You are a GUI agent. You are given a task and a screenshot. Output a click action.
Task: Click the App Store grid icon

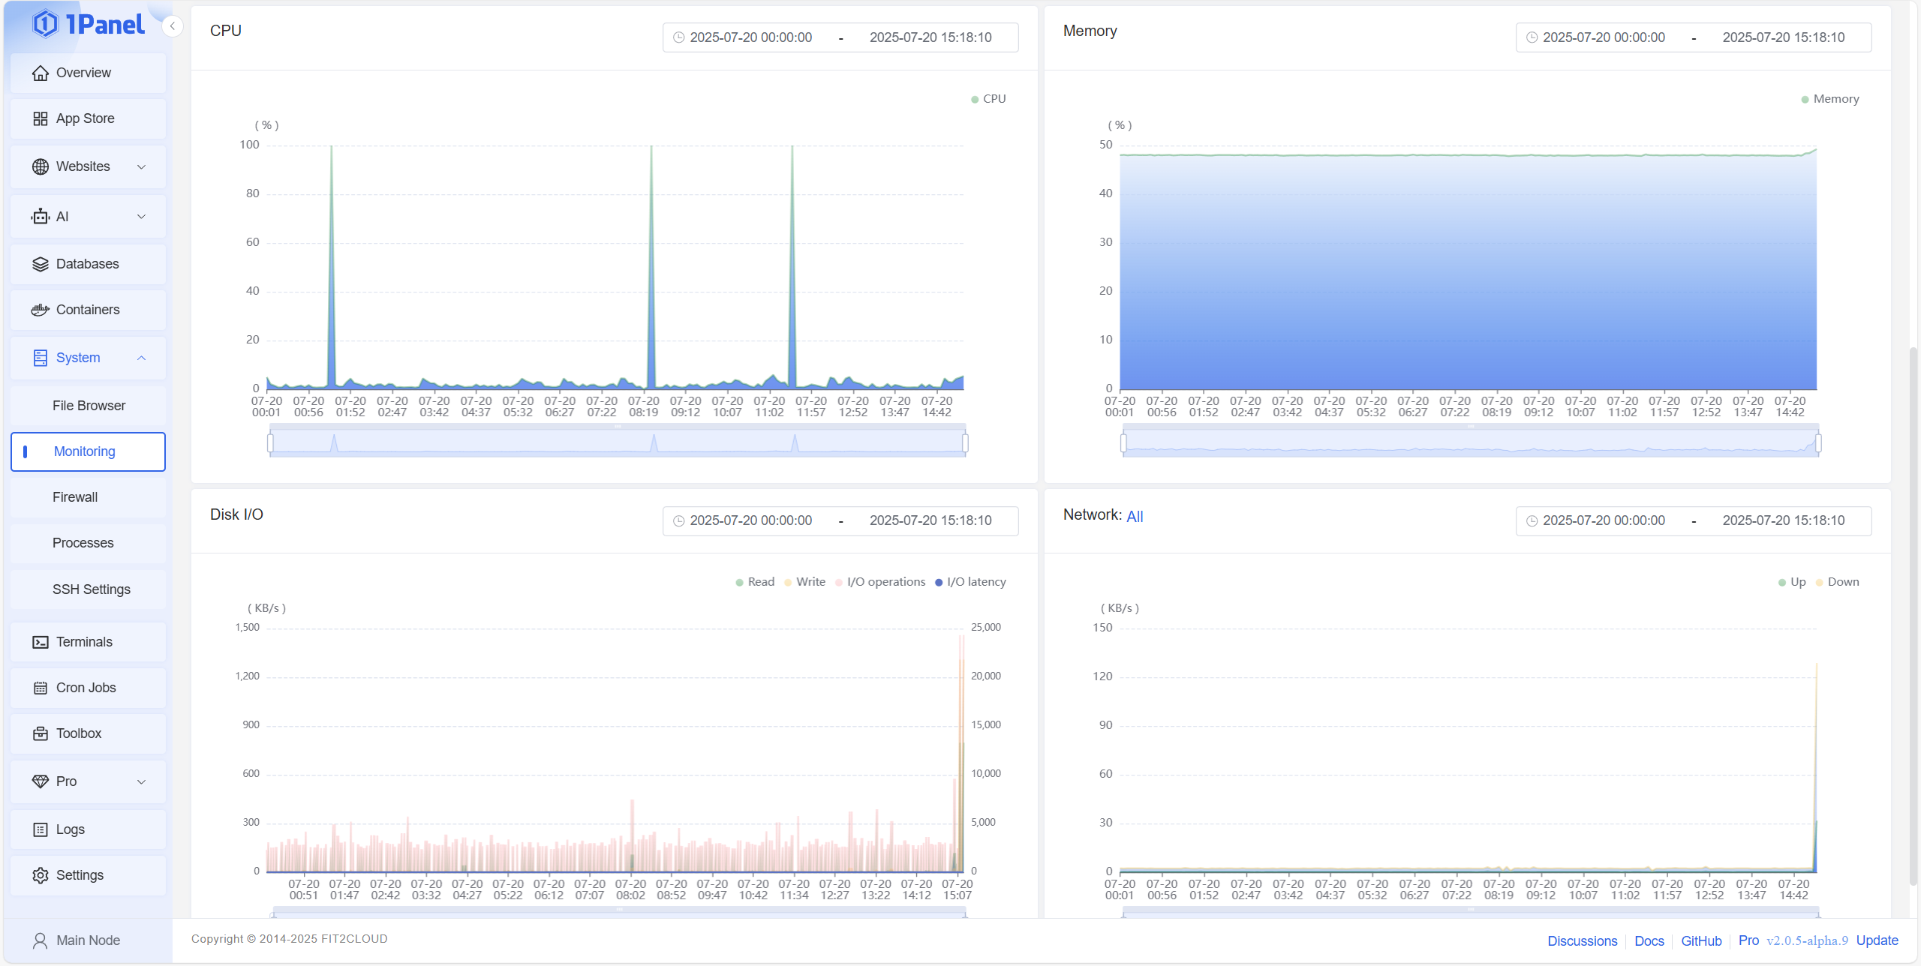pyautogui.click(x=41, y=118)
